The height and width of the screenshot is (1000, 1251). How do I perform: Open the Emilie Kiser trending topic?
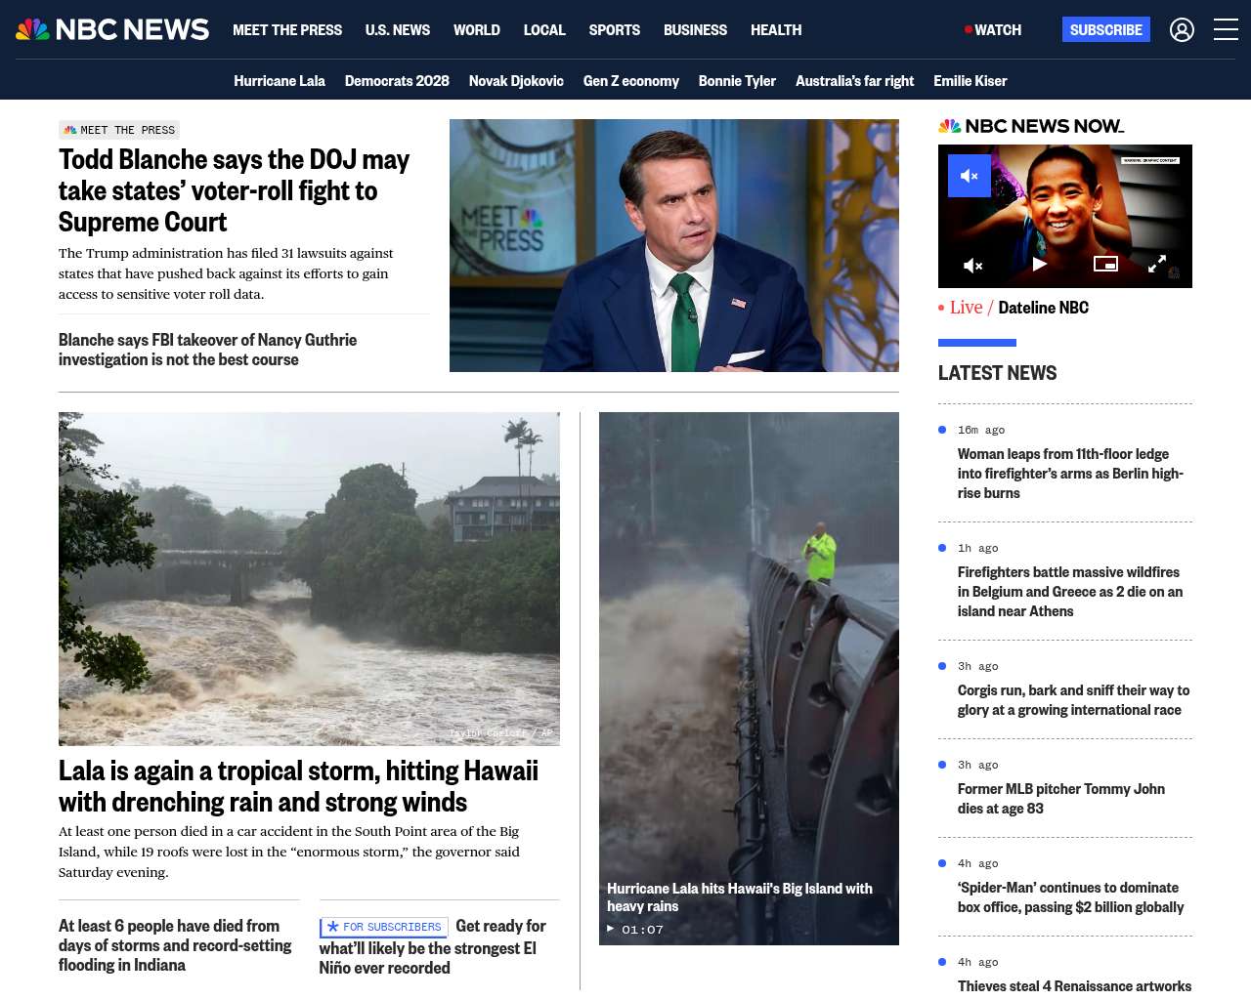pos(971,81)
